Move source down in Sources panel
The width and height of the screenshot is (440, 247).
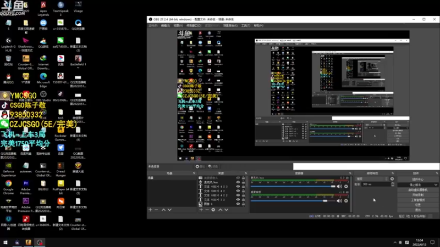point(227,210)
